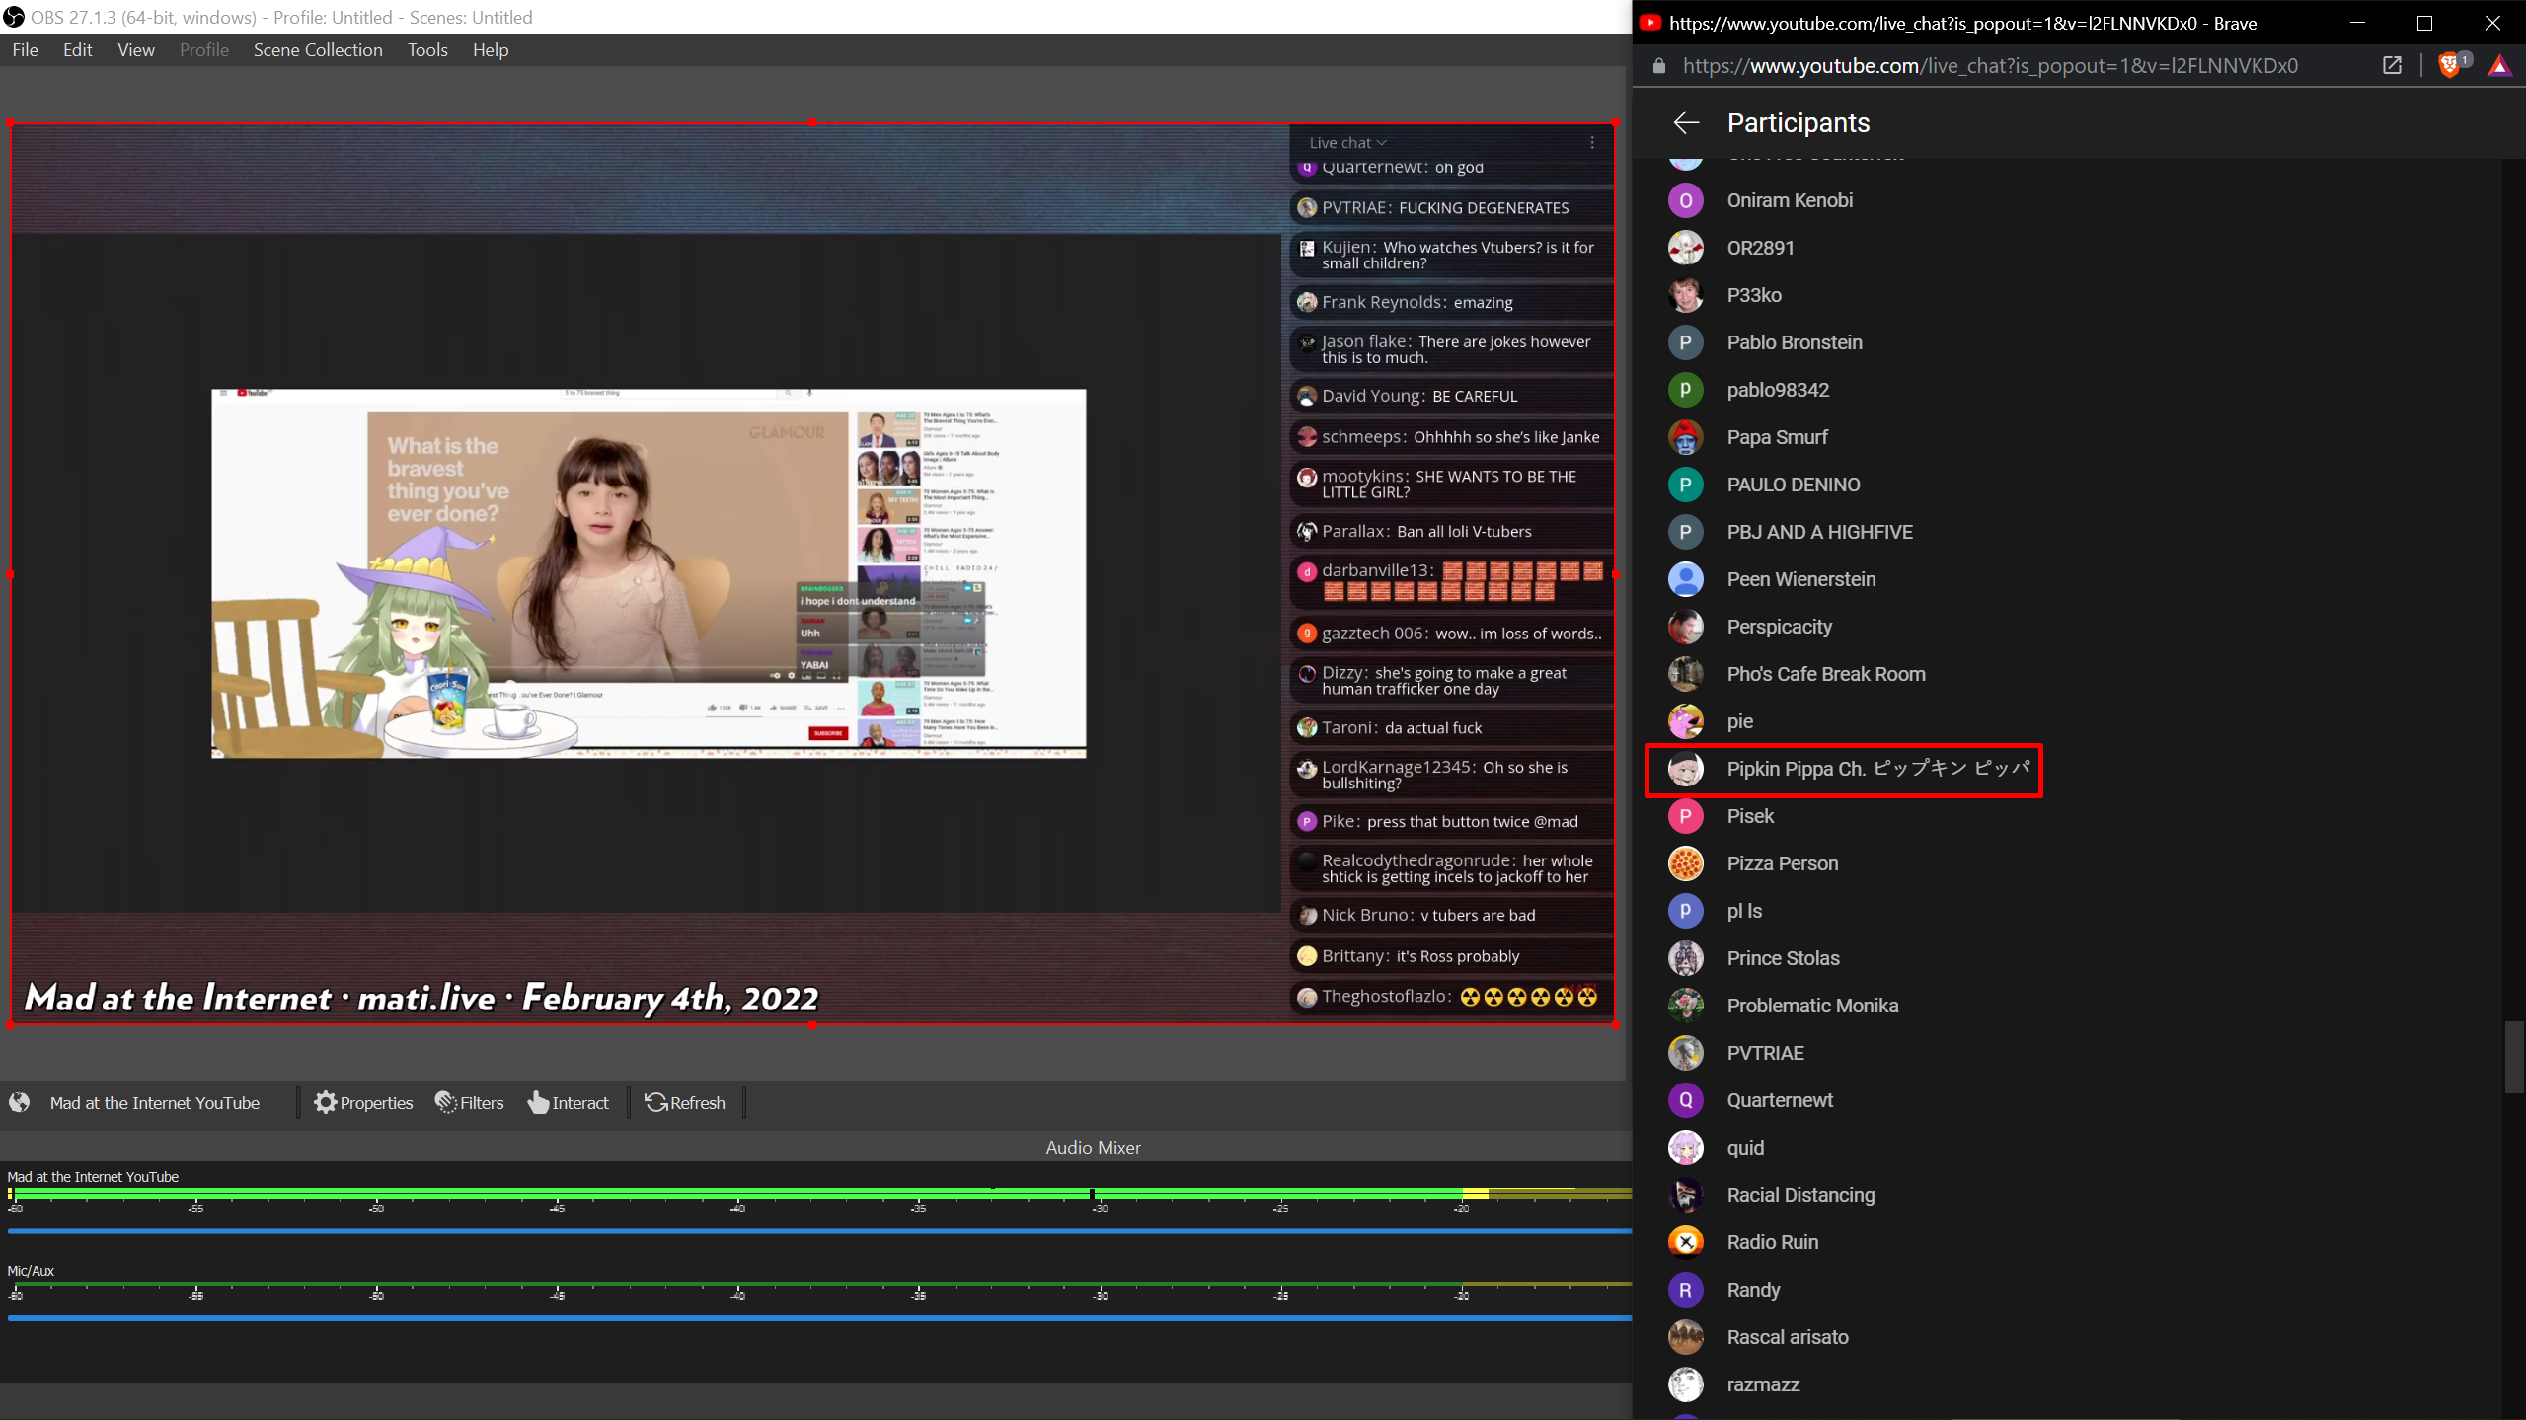2526x1420 pixels.
Task: Click Peen Wienerstein avatar
Action: coord(1686,579)
